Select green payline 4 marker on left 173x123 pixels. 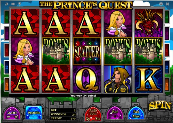tap(7, 17)
